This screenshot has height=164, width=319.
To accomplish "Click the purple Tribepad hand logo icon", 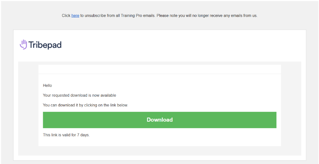I will (x=23, y=45).
